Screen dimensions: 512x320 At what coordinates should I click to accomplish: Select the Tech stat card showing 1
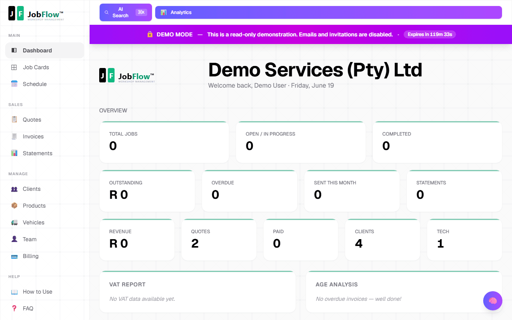[464, 240]
